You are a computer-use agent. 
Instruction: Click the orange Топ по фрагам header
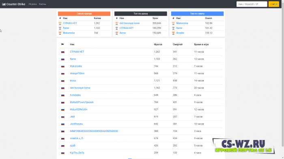pos(84,13)
